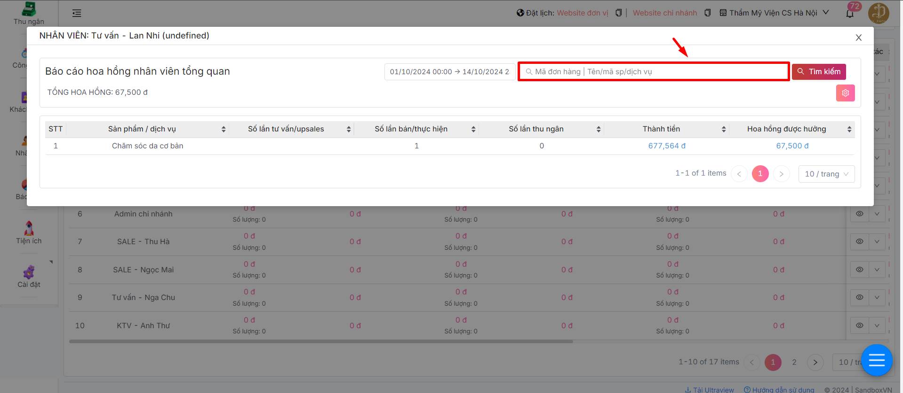
Task: Toggle the sidebar collapse menu icon
Action: (x=77, y=13)
